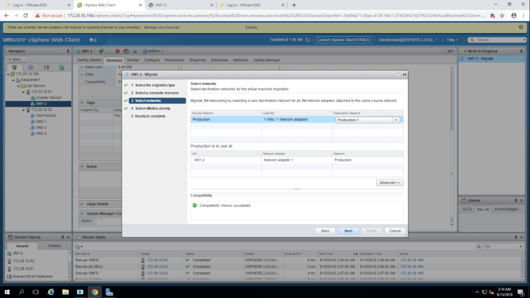
Task: Click Next in the migrate wizard
Action: click(348, 231)
